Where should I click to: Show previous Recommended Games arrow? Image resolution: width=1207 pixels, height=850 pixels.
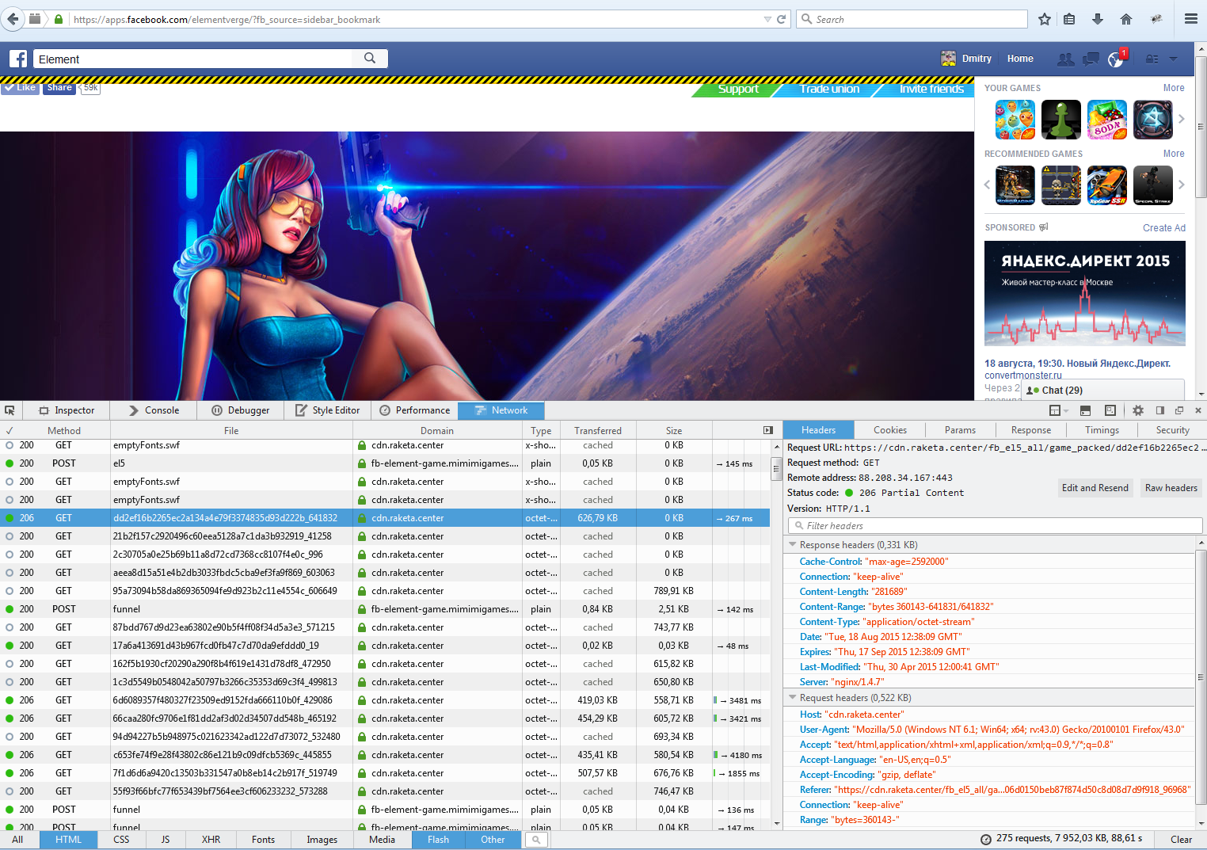pos(987,185)
